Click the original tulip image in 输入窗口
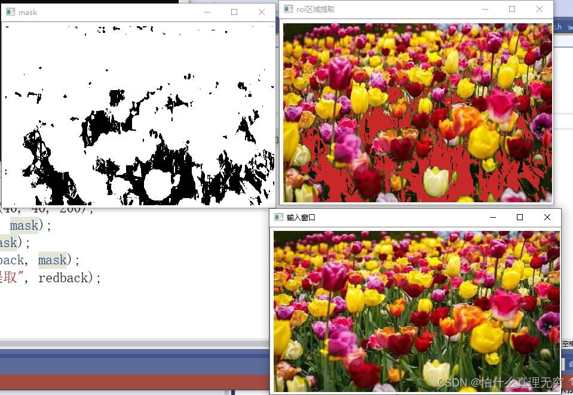 tap(416, 311)
